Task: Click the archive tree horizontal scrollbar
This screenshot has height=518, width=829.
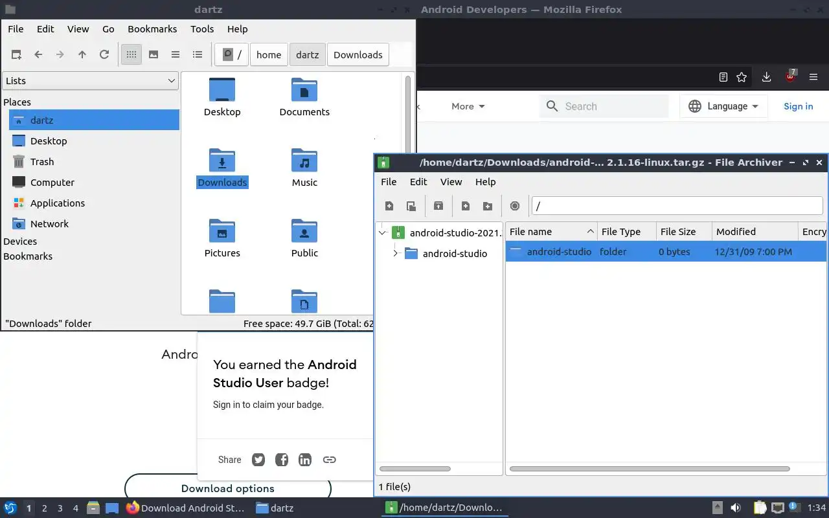Action: point(415,469)
